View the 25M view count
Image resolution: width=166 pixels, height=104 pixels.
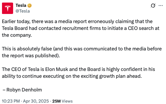coord(56,101)
